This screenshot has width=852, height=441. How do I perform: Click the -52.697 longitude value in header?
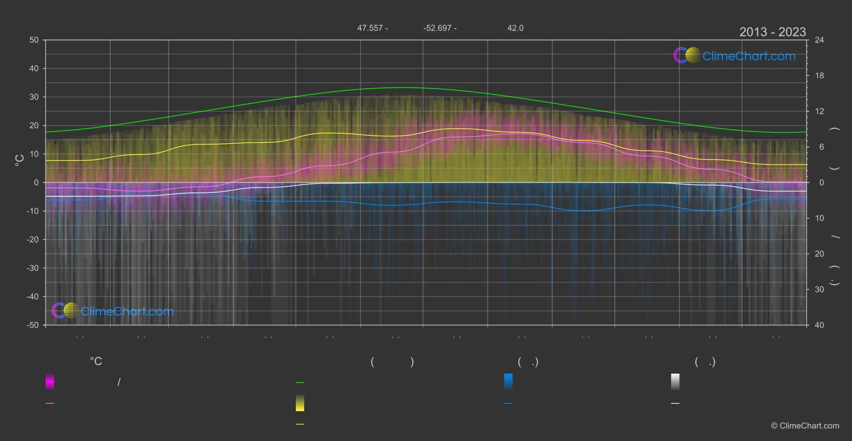coord(437,28)
